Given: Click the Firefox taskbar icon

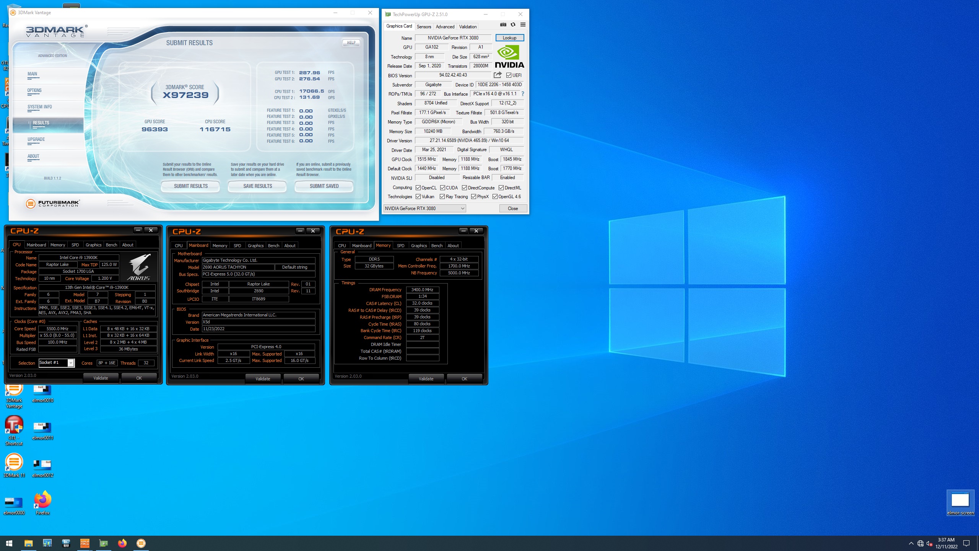Looking at the screenshot, I should coord(122,543).
